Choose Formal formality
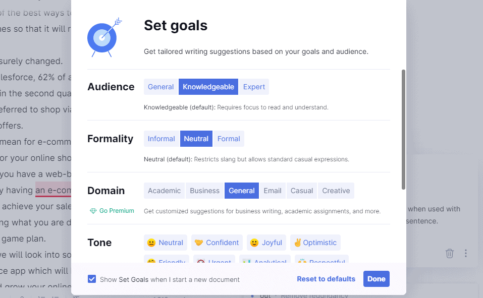The image size is (483, 298). pyautogui.click(x=229, y=139)
